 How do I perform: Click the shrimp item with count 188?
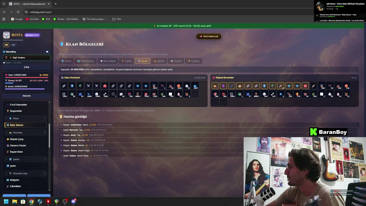click(x=223, y=94)
